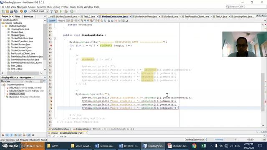
Task: Click the volume icon in system tray
Action: click(231, 146)
